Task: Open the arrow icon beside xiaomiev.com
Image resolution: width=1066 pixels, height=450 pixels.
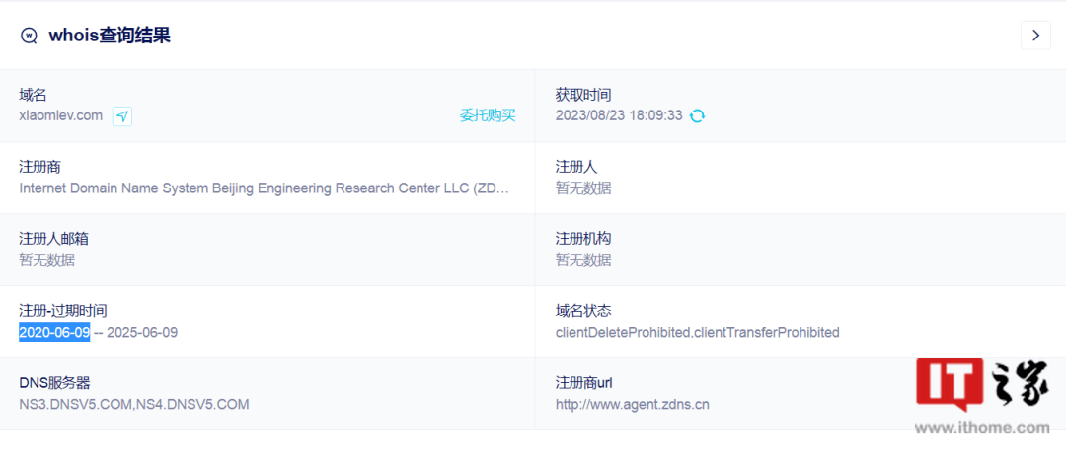Action: click(x=122, y=116)
